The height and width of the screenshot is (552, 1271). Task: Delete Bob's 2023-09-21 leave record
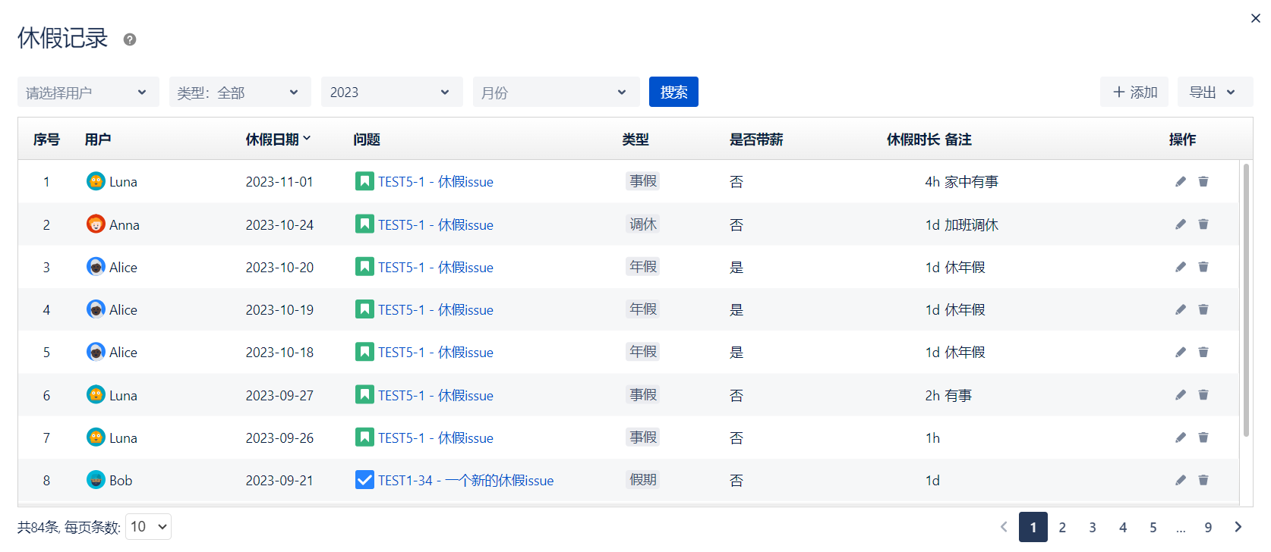click(x=1203, y=480)
